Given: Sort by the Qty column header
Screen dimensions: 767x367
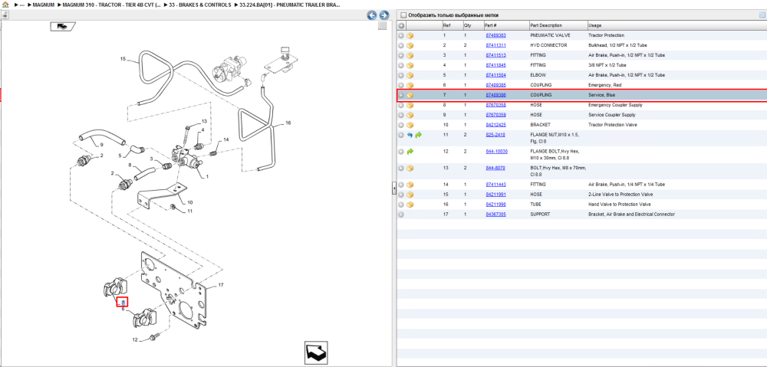Looking at the screenshot, I should 467,25.
